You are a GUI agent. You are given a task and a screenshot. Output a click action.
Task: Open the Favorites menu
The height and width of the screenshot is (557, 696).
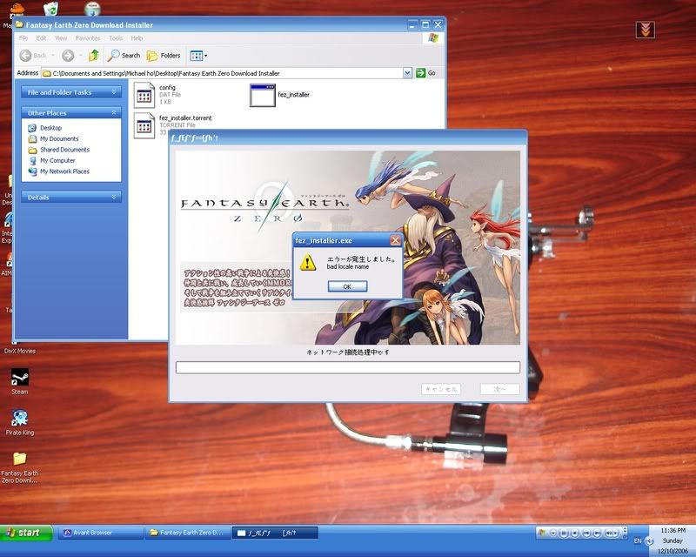87,38
